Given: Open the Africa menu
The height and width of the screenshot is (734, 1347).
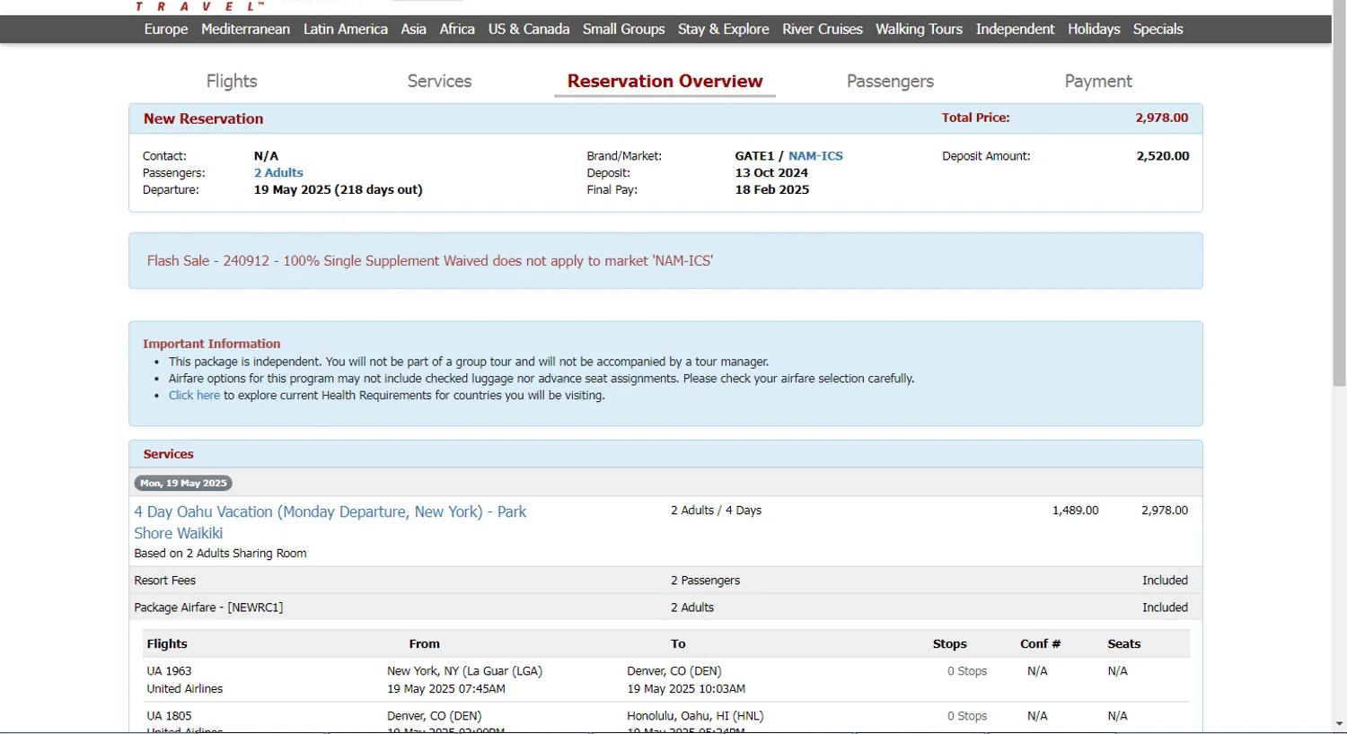Looking at the screenshot, I should click(457, 29).
